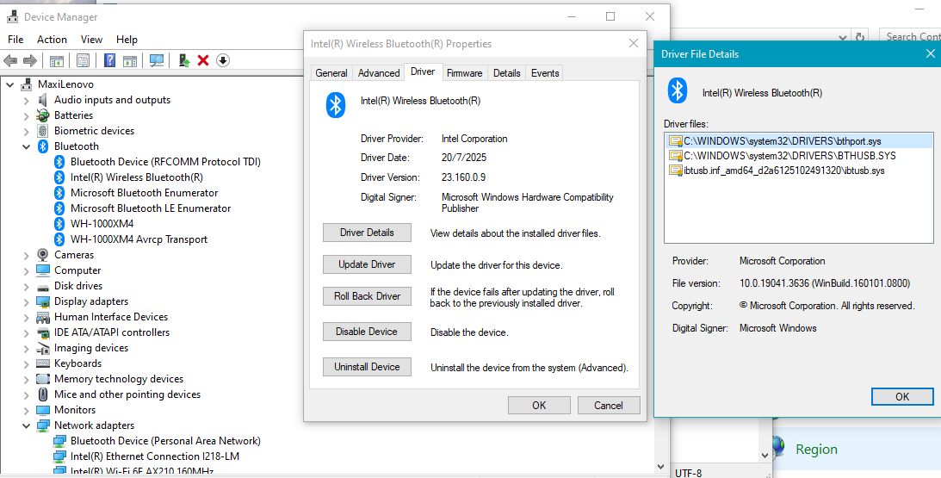Click the Human Interface Devices icon
The width and height of the screenshot is (941, 478).
[x=42, y=317]
